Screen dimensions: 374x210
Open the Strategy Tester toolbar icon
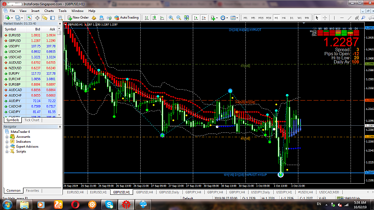point(60,18)
